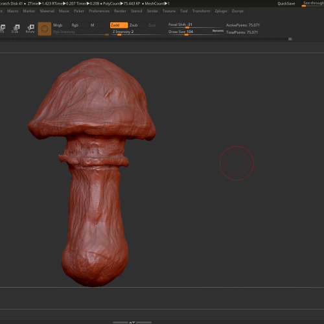Click the TotalPoints: 75,071 readout
The height and width of the screenshot is (324, 324).
(x=242, y=32)
